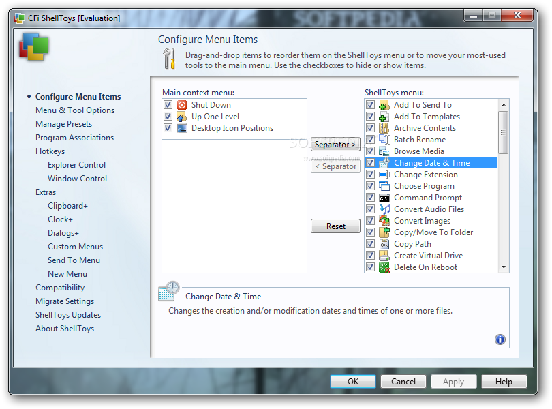The height and width of the screenshot is (409, 552).
Task: Open the Custom Menus page
Action: click(76, 247)
